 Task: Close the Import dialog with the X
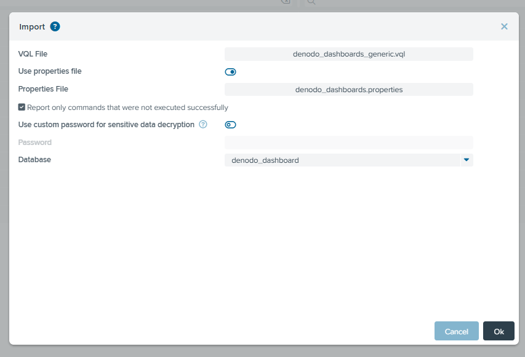[x=504, y=26]
